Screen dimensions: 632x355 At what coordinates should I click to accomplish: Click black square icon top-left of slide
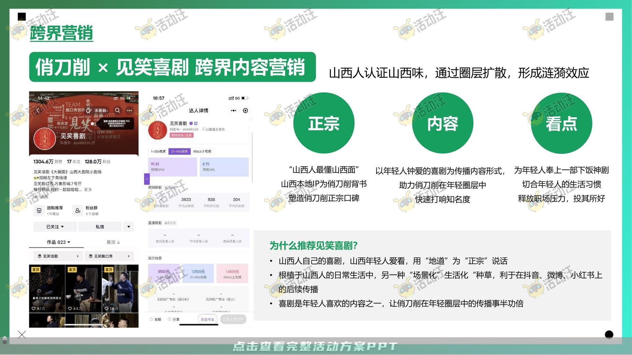(x=22, y=17)
